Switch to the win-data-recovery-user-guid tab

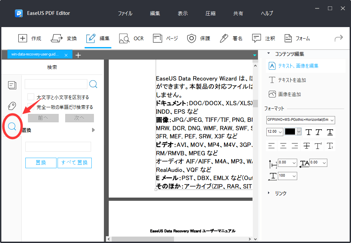click(x=36, y=54)
